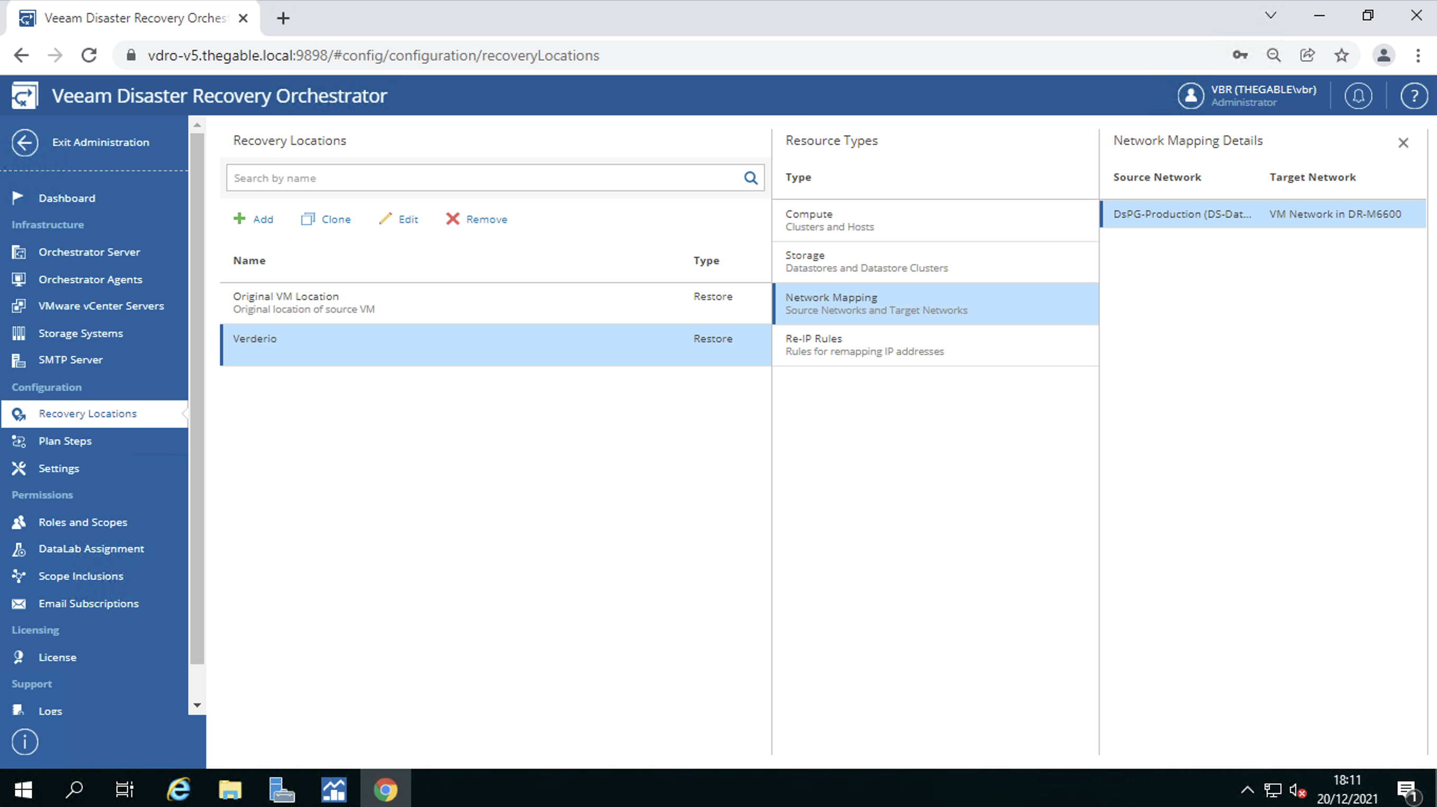Click Remove button with red X
Screen dimensions: 1437x807
coord(477,219)
